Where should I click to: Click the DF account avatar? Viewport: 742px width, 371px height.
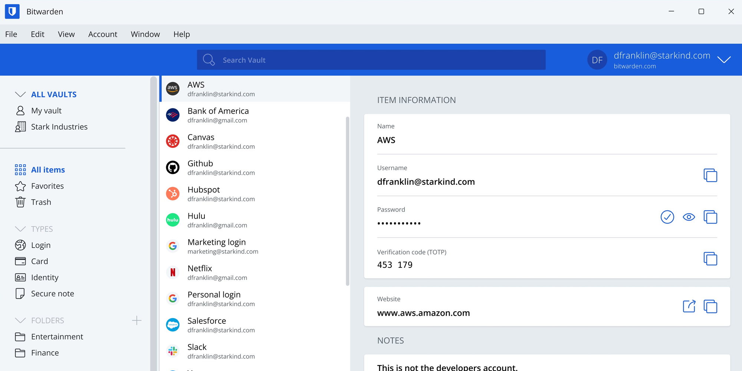coord(597,60)
